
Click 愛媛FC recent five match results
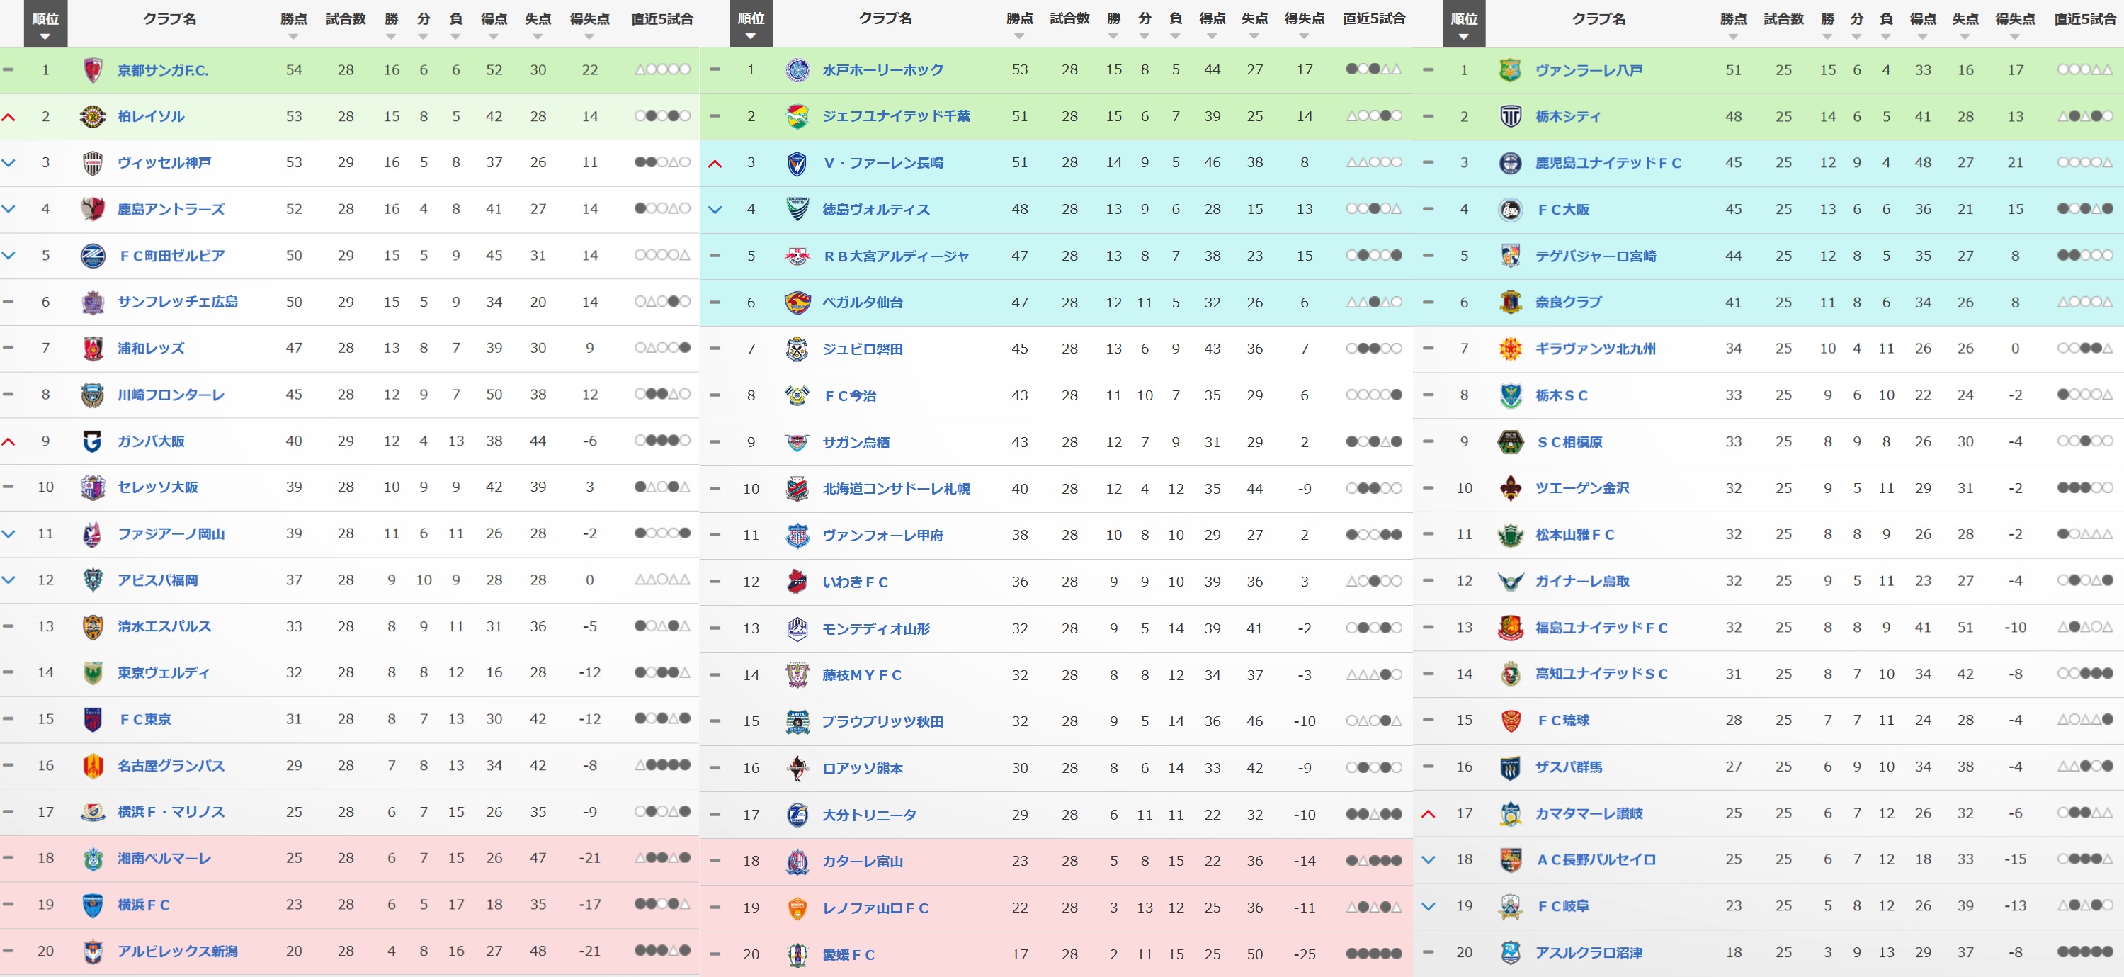[1374, 954]
